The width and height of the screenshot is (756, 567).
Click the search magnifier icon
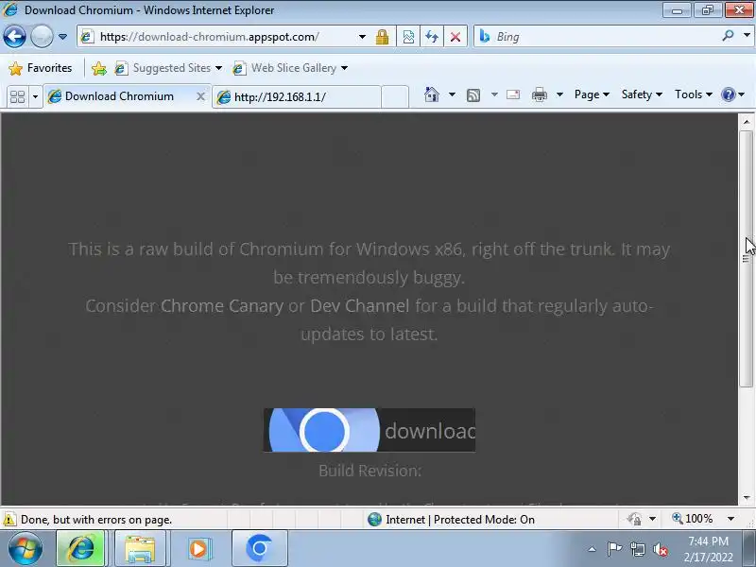(728, 36)
